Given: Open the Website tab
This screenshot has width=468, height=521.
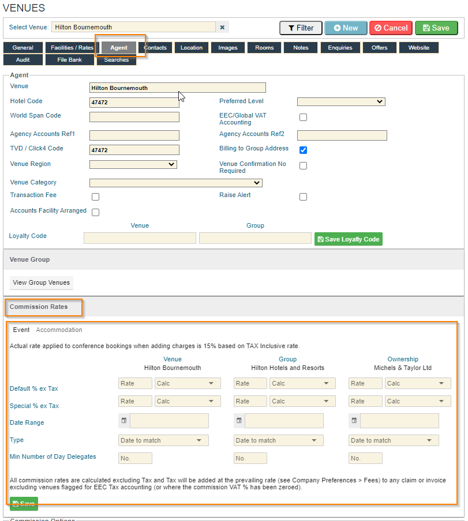Looking at the screenshot, I should tap(419, 47).
